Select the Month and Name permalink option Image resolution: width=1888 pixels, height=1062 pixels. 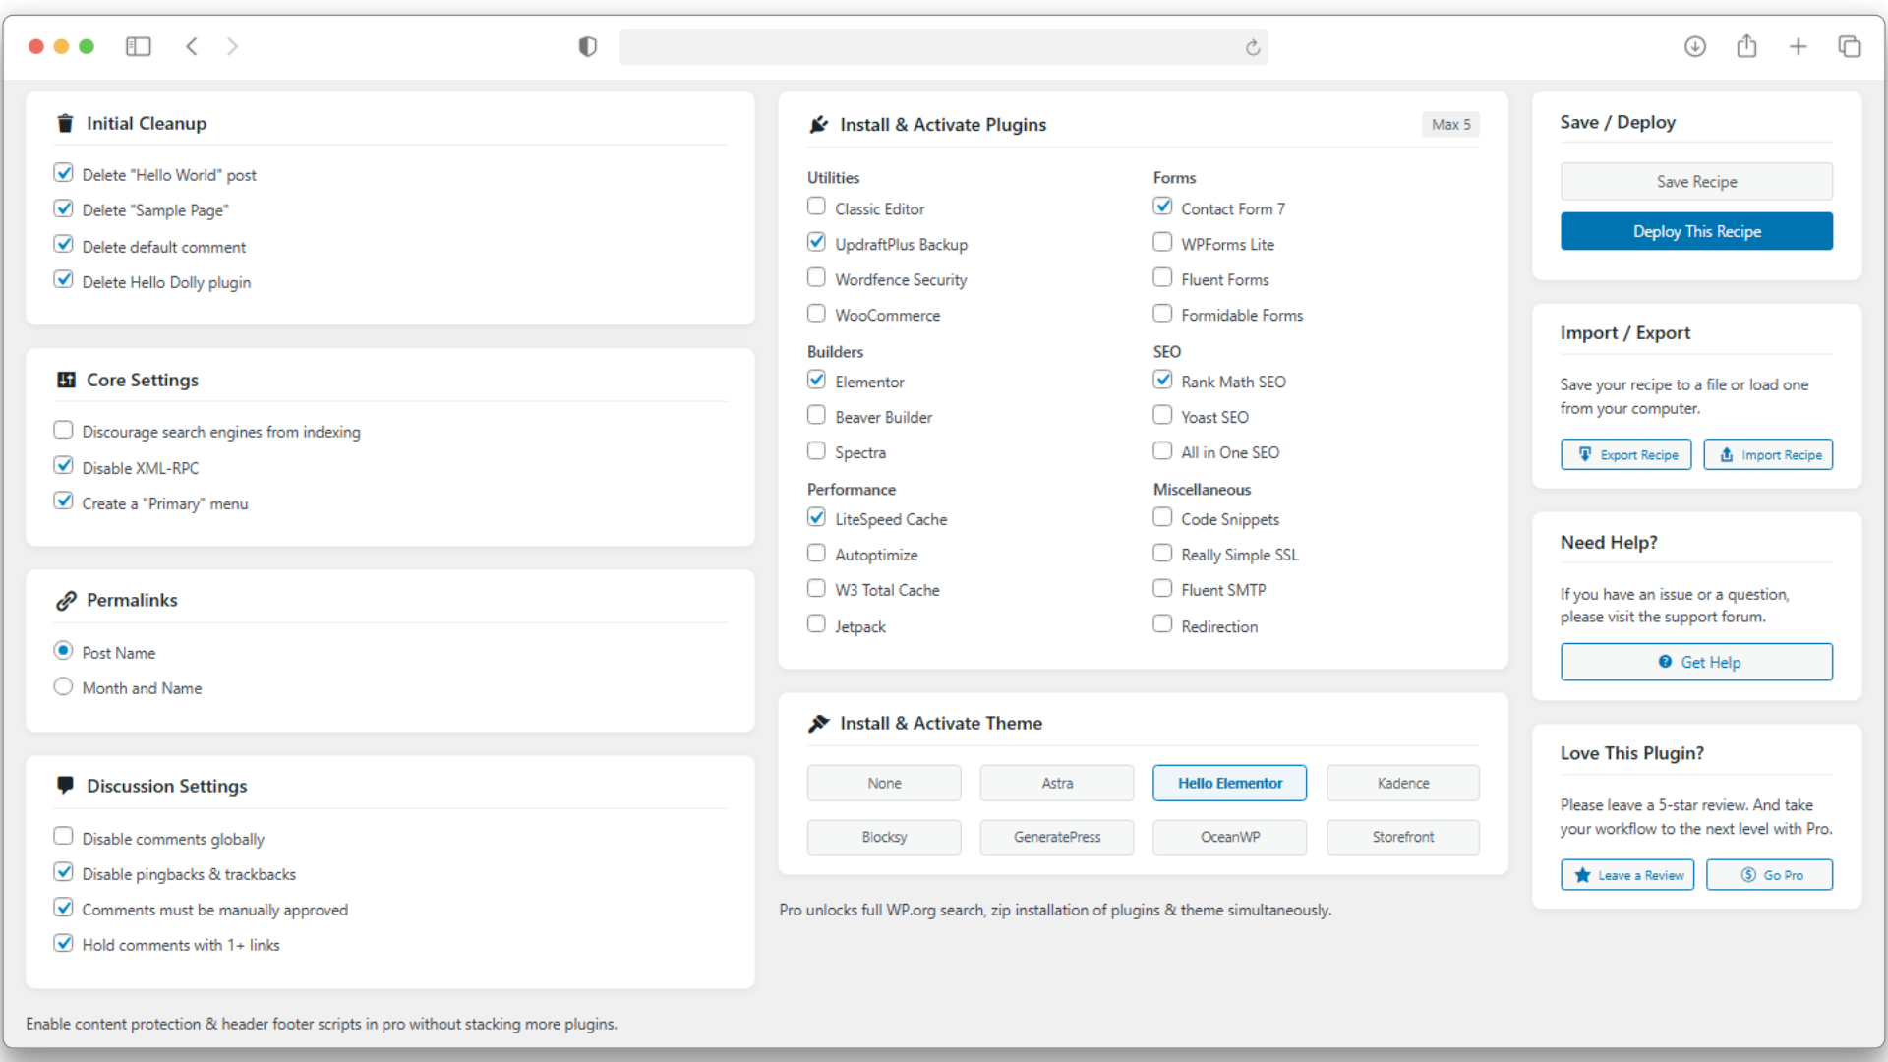(63, 686)
